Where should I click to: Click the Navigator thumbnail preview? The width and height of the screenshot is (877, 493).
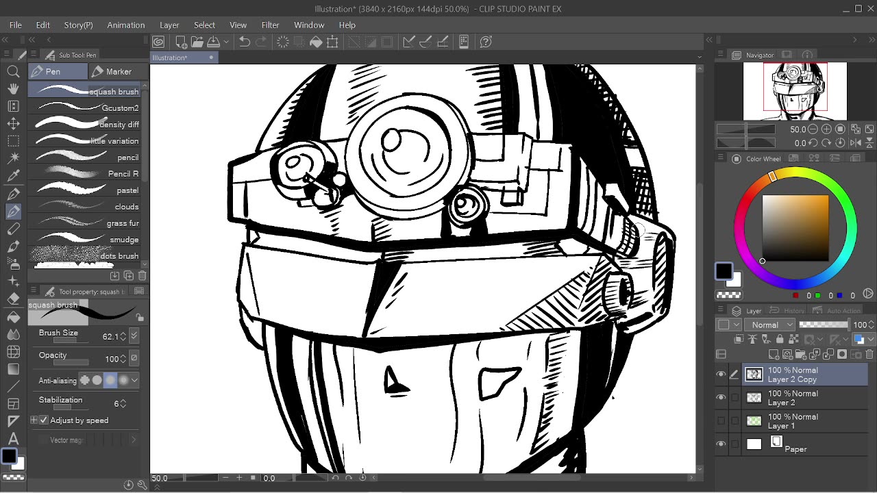point(795,90)
